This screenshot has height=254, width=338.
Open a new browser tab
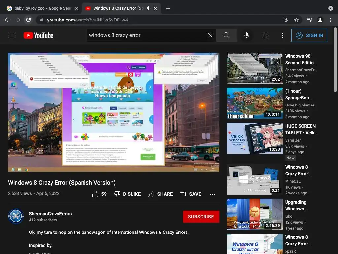coord(168,8)
